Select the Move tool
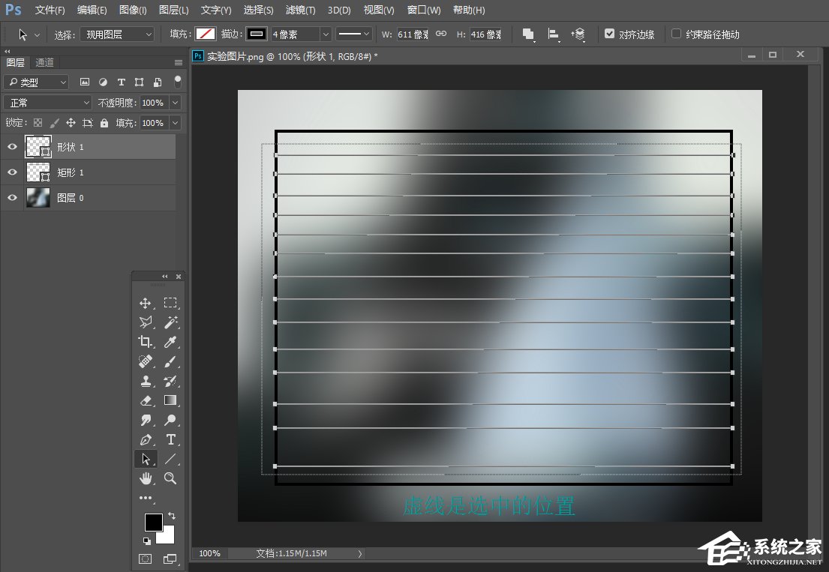 (x=146, y=303)
